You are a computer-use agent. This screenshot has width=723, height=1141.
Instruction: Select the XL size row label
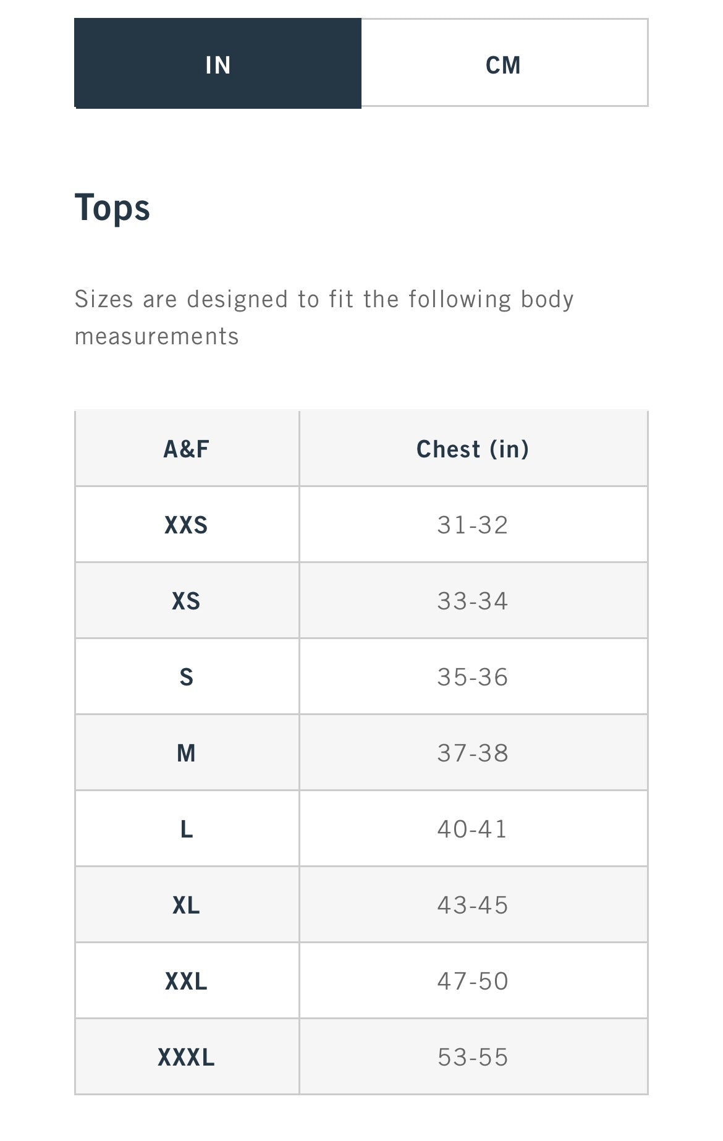click(187, 905)
